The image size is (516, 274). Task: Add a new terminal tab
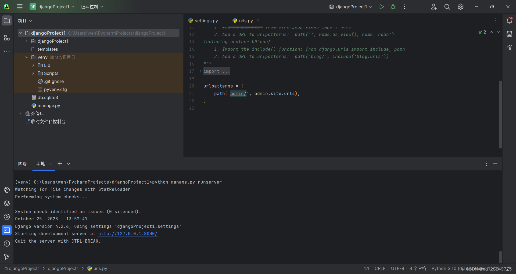(60, 164)
